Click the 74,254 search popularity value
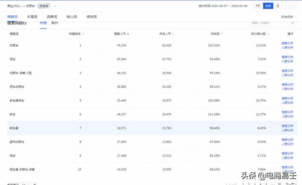This screenshot has width=302, height=185. click(122, 45)
